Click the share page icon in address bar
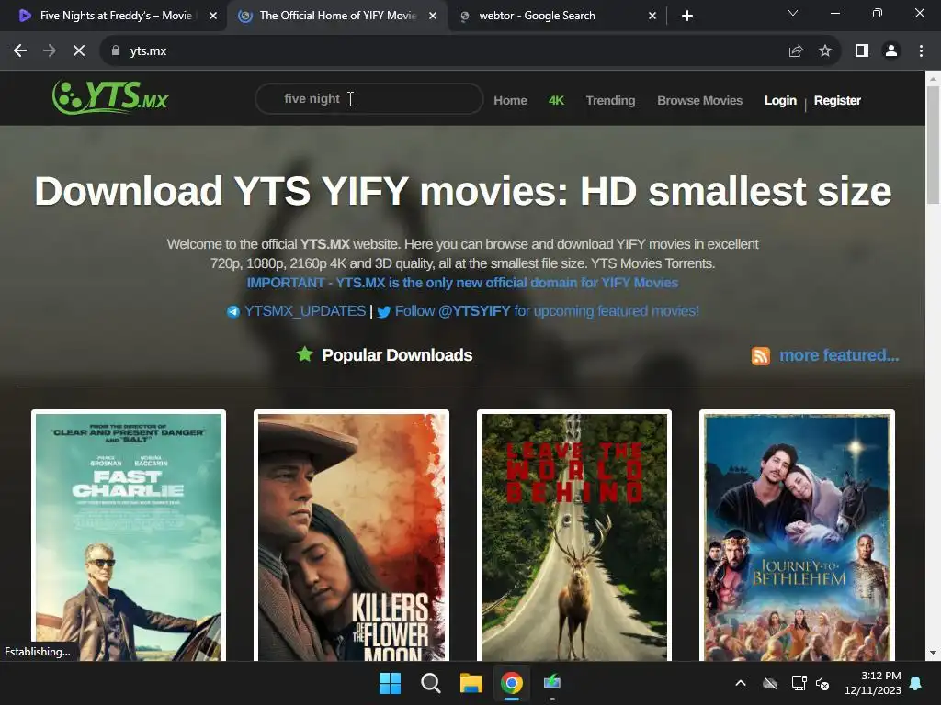The image size is (941, 705). 796,51
